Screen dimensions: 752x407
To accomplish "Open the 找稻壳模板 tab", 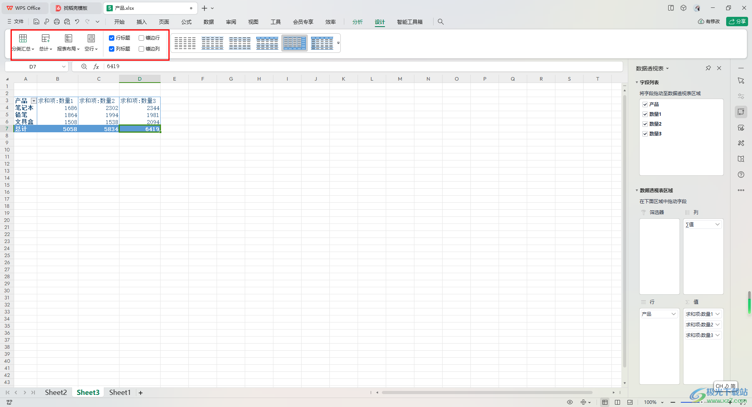I will tap(75, 8).
